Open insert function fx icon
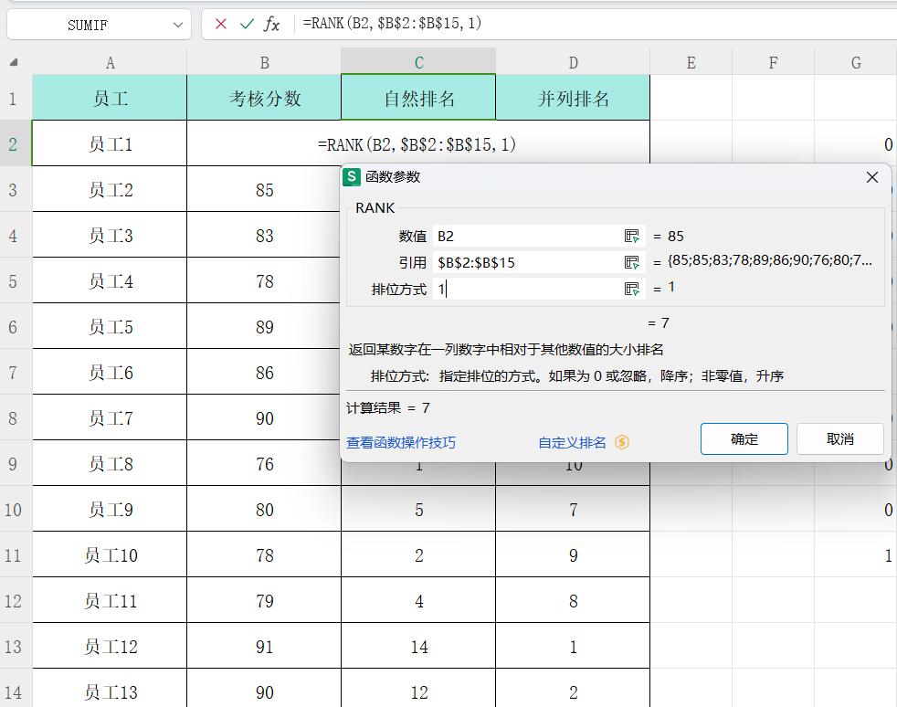 click(271, 24)
